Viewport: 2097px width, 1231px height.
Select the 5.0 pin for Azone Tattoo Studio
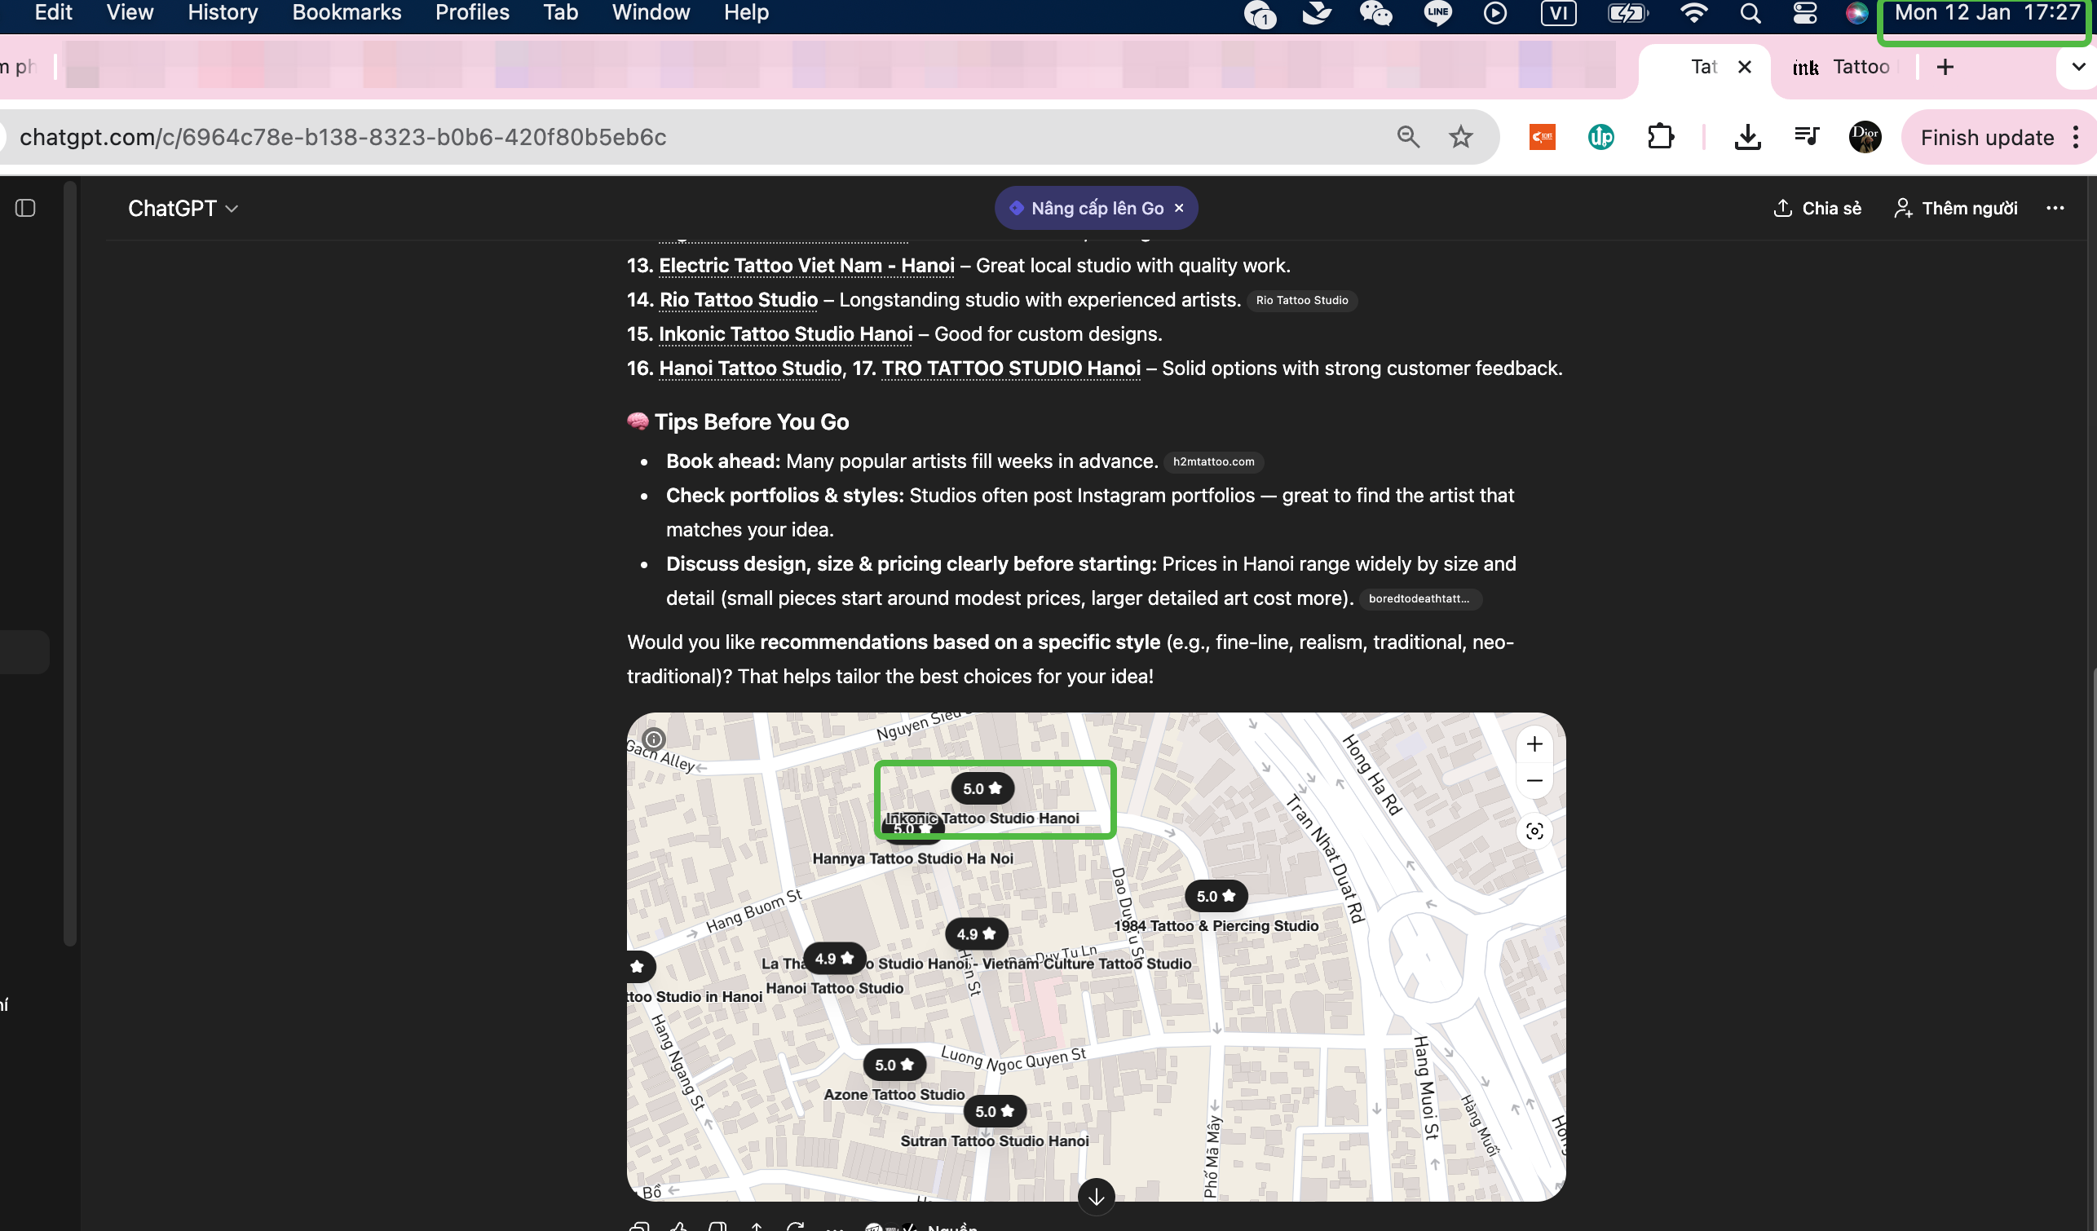point(894,1065)
